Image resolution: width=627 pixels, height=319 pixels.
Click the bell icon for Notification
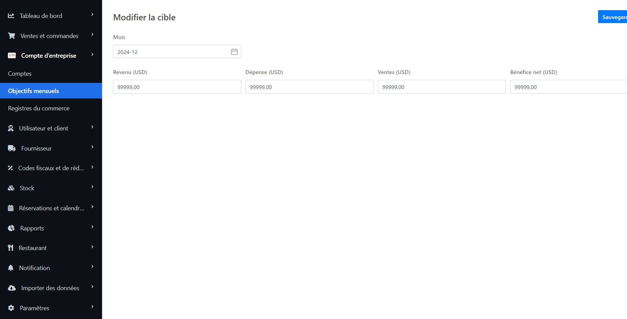point(11,268)
